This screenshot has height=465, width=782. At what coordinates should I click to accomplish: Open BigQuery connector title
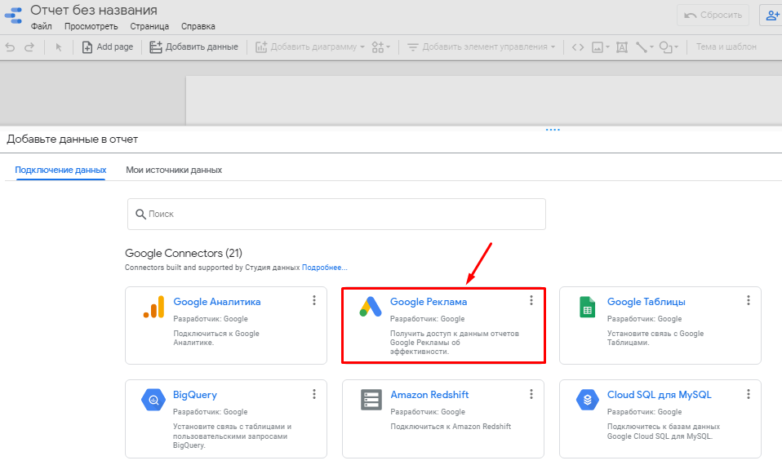(x=195, y=395)
